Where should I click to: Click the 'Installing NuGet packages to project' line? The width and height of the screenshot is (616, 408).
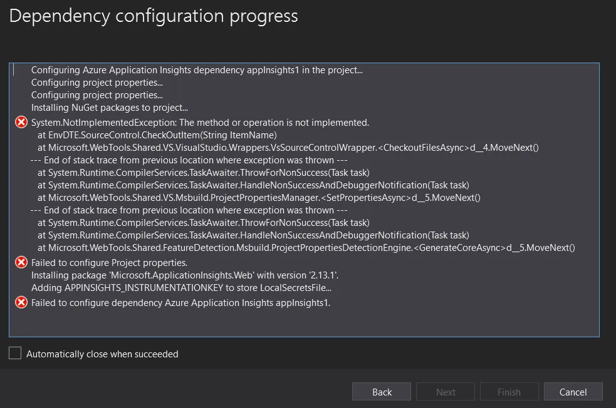[x=110, y=108]
